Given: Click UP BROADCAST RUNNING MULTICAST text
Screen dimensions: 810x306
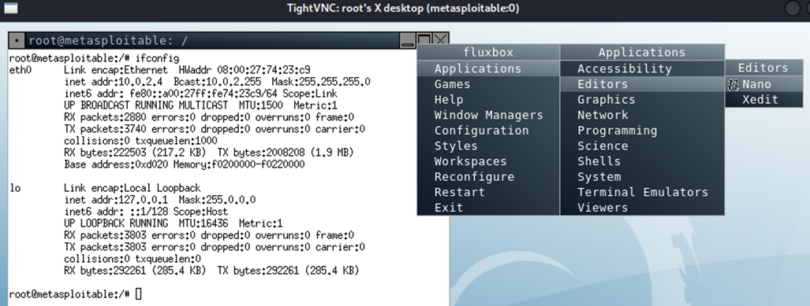Looking at the screenshot, I should [146, 105].
